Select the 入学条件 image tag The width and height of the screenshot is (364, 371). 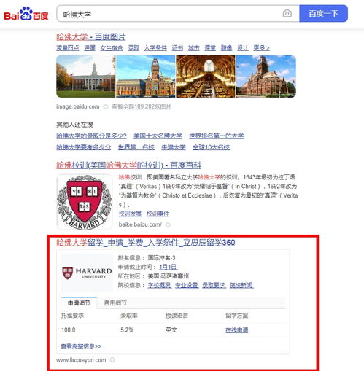point(155,48)
